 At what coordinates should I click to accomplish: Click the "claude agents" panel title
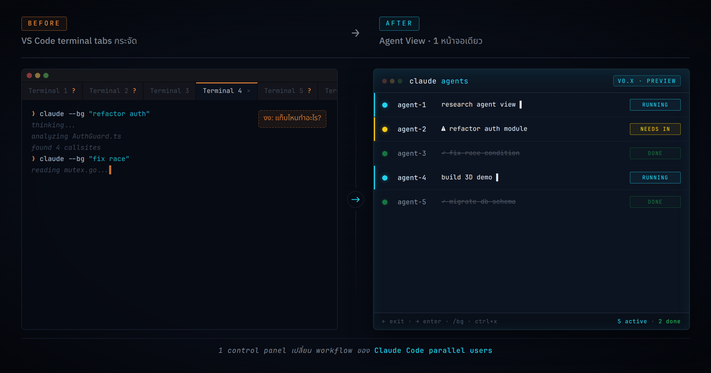coord(438,81)
